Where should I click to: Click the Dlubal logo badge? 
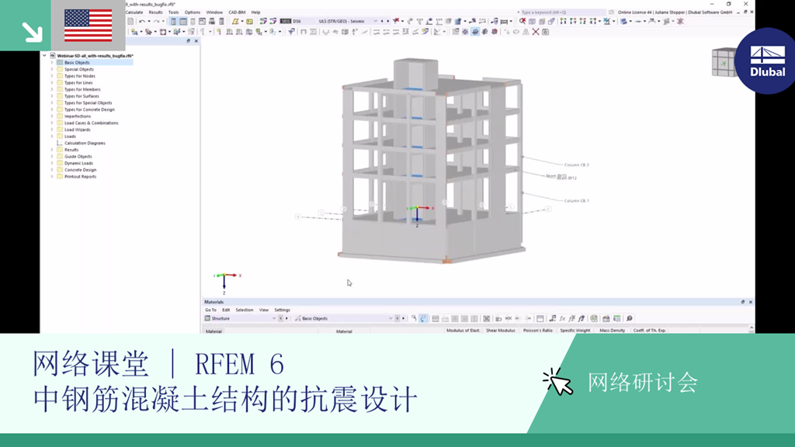(x=766, y=61)
